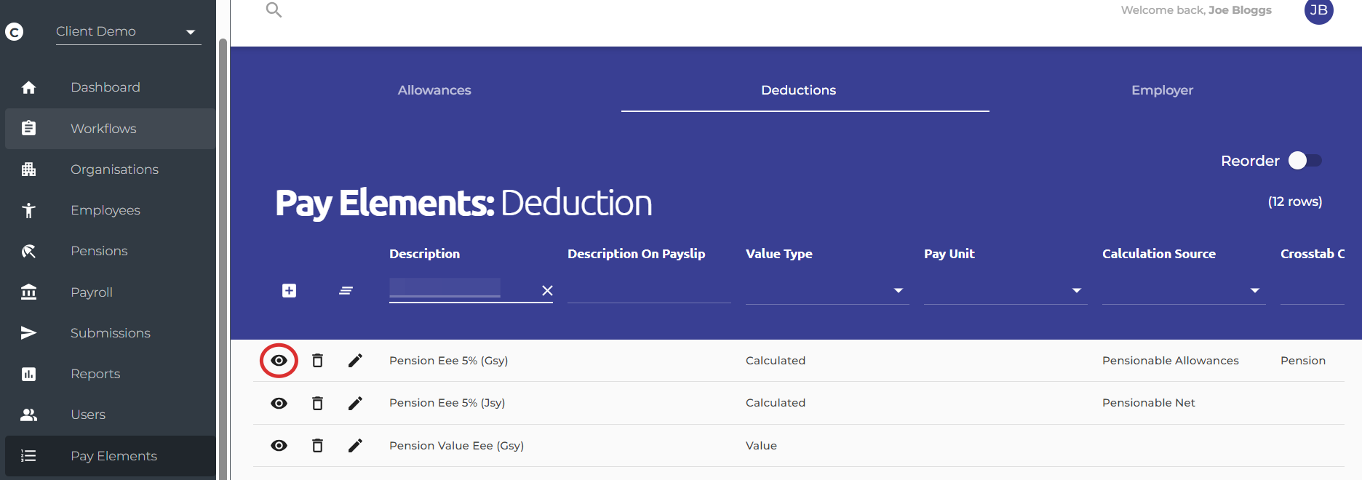Screen dimensions: 1362x480
Task: Click the Value cell in Pension Value row
Action: [x=761, y=446]
